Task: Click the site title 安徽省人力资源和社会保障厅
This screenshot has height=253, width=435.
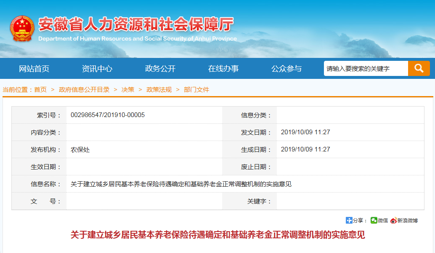Action: [x=136, y=25]
